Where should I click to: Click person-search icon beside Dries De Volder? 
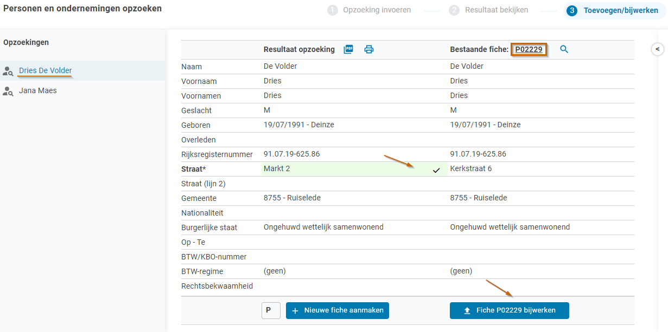(8, 71)
